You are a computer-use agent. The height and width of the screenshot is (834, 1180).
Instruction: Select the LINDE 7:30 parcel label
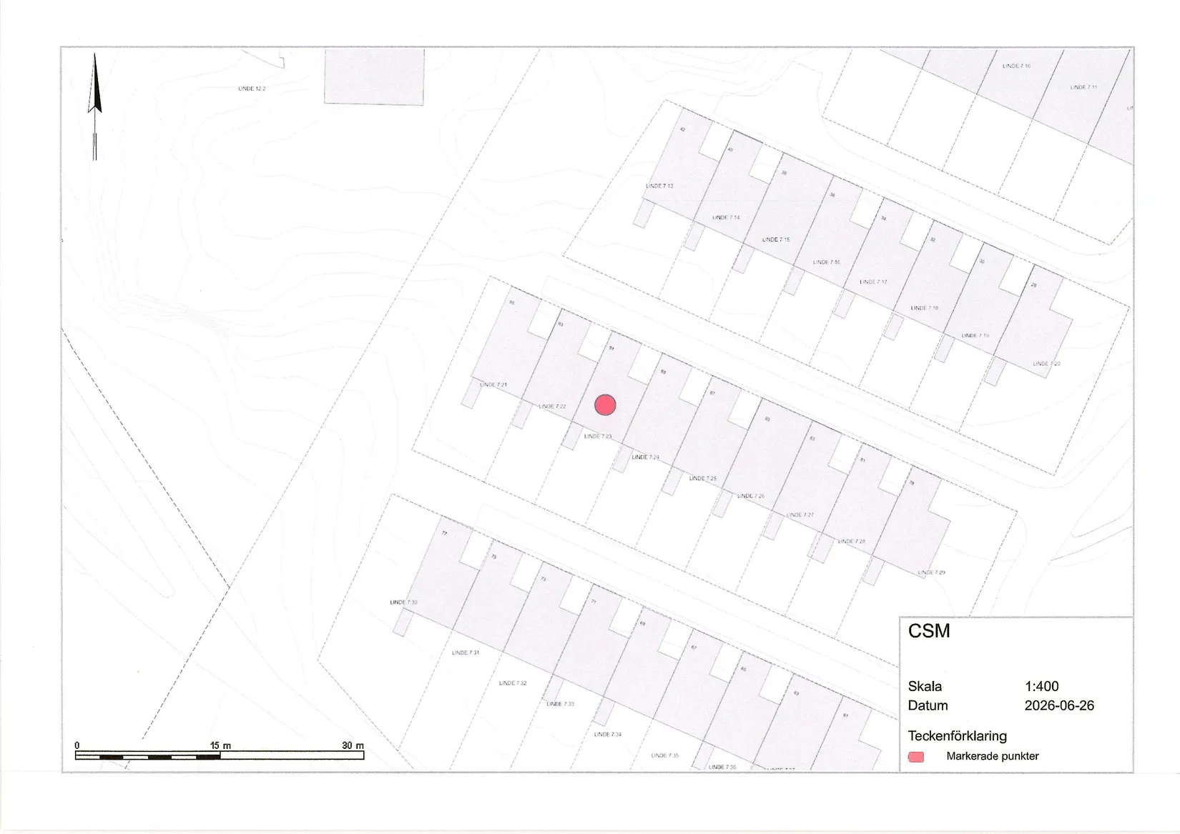(403, 602)
